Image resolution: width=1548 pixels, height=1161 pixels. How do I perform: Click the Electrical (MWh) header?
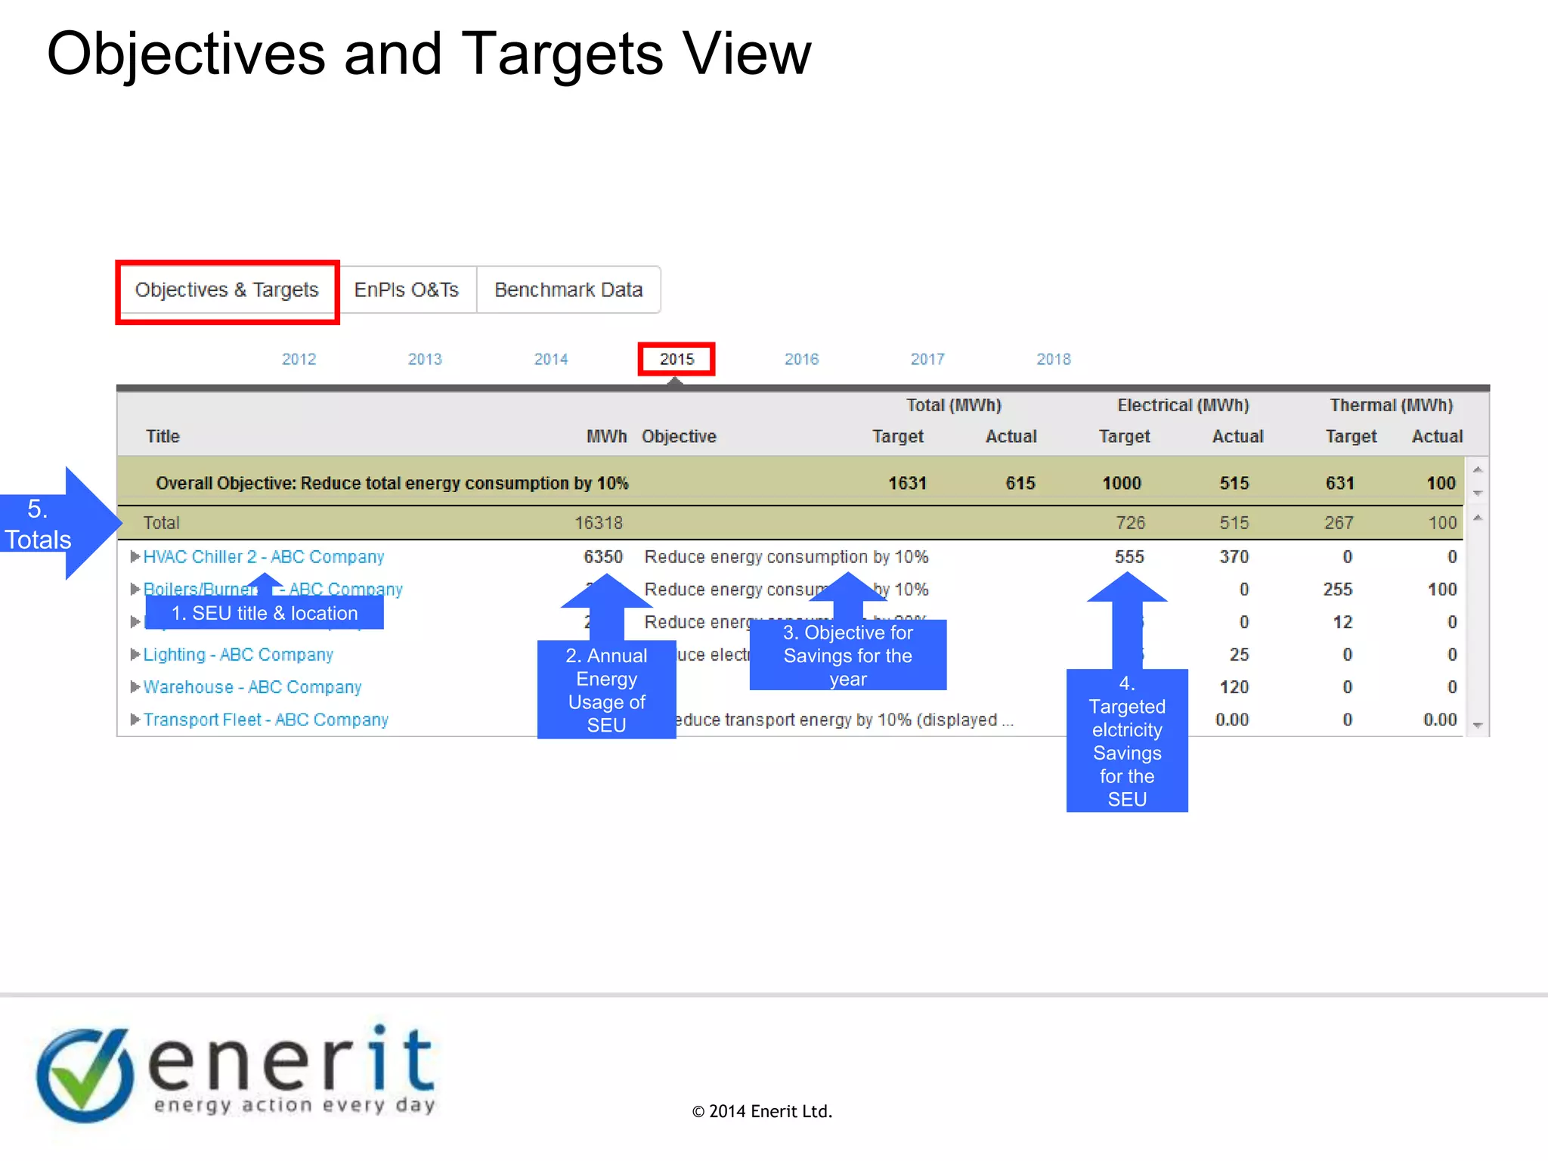1184,405
